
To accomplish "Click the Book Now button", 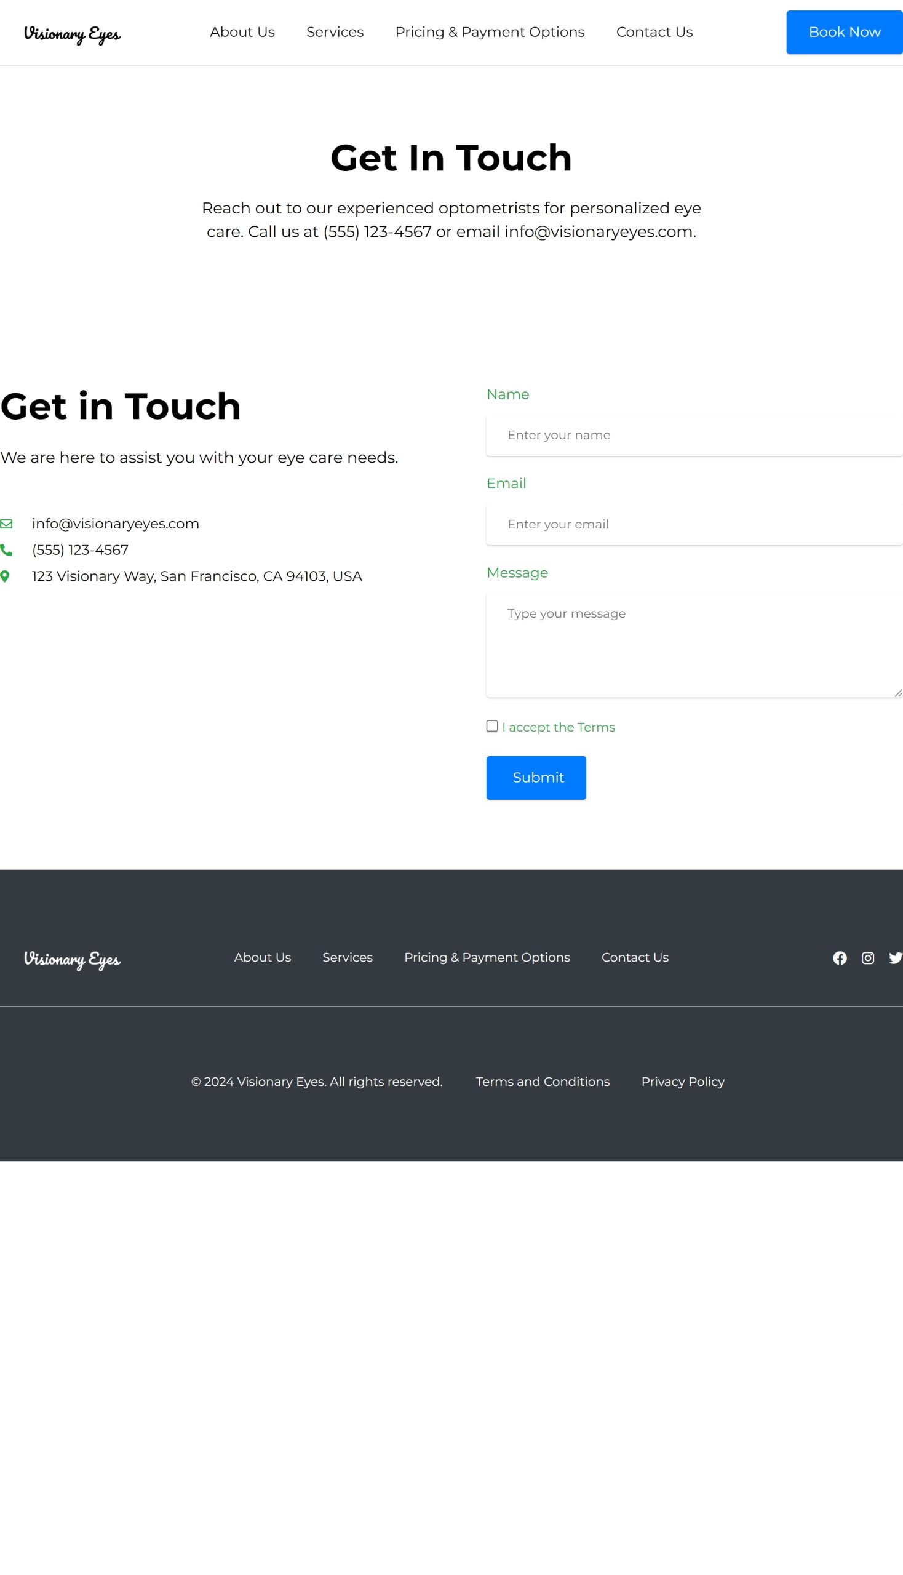I will pos(845,32).
